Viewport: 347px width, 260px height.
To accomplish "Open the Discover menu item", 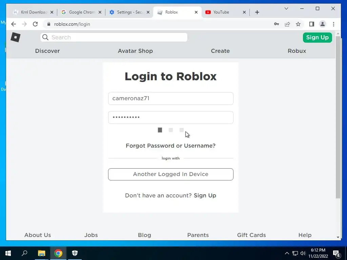I will (47, 51).
